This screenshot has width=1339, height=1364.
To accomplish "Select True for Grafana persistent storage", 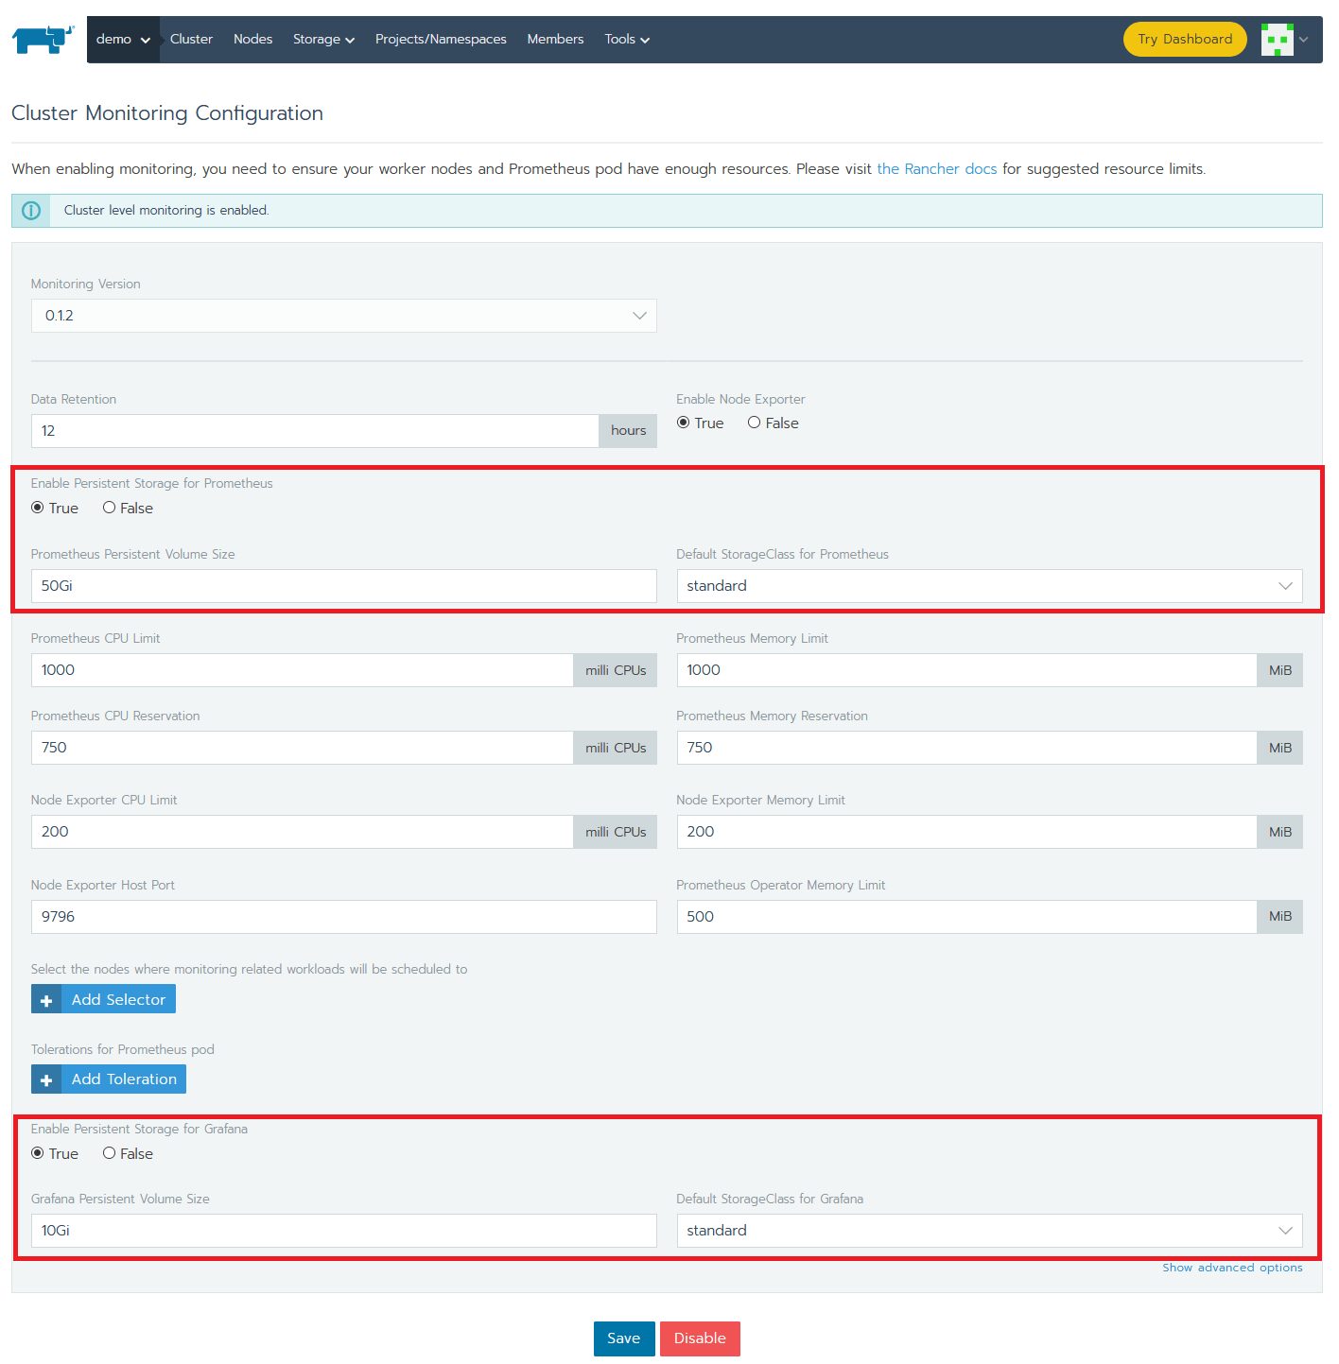I will [x=38, y=1153].
